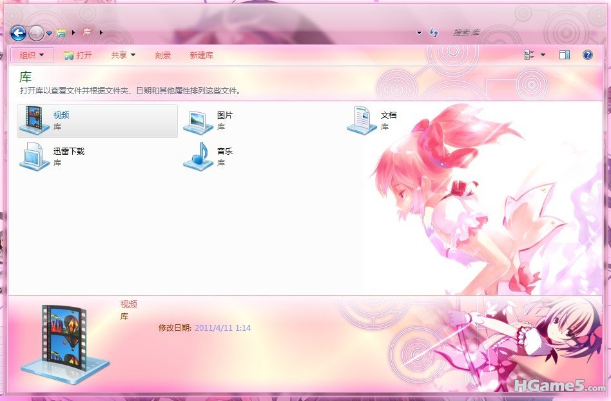Create new library via 新建库
611x401 pixels.
(x=202, y=55)
